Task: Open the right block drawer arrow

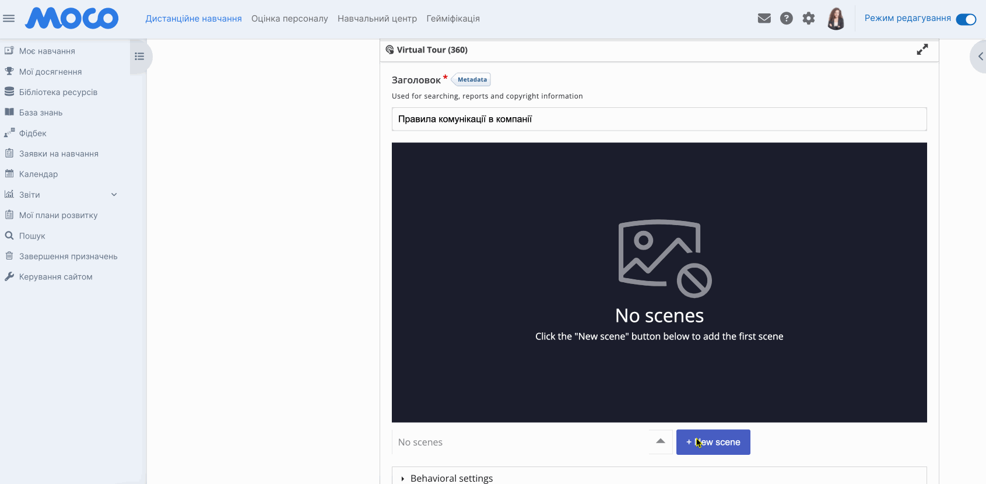Action: tap(980, 57)
